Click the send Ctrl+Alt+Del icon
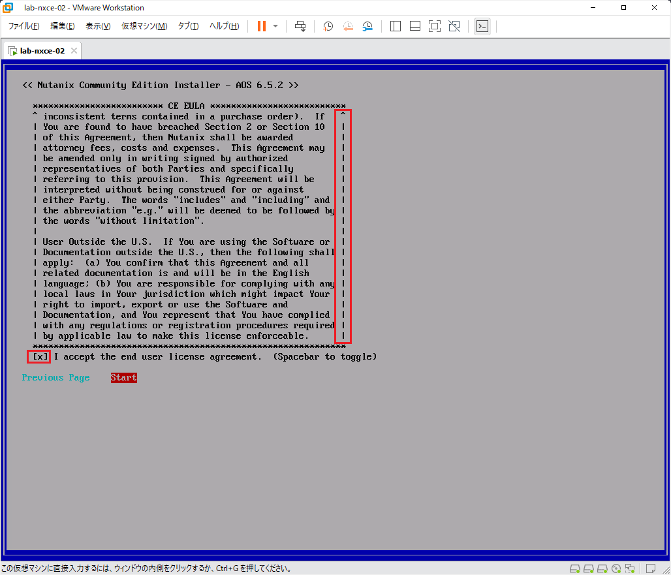Viewport: 671px width, 575px height. pyautogui.click(x=300, y=26)
